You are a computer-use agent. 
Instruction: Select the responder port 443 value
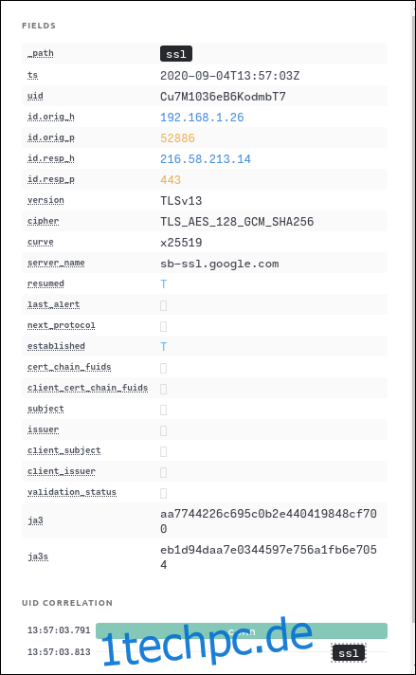171,180
